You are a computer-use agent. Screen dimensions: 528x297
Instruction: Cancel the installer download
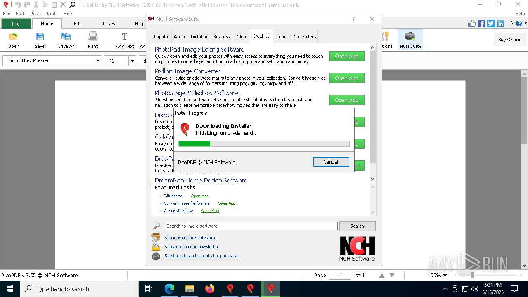[x=331, y=162]
